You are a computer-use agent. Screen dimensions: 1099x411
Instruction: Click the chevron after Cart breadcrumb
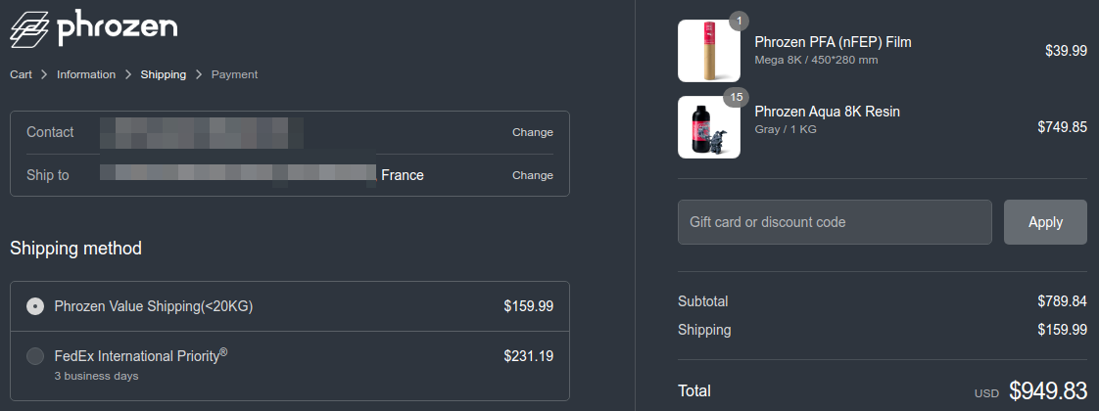(x=44, y=74)
